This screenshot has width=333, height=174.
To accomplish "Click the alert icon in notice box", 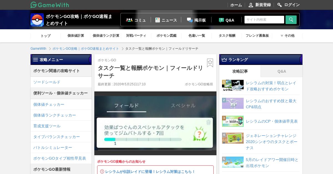I will click(x=102, y=172).
